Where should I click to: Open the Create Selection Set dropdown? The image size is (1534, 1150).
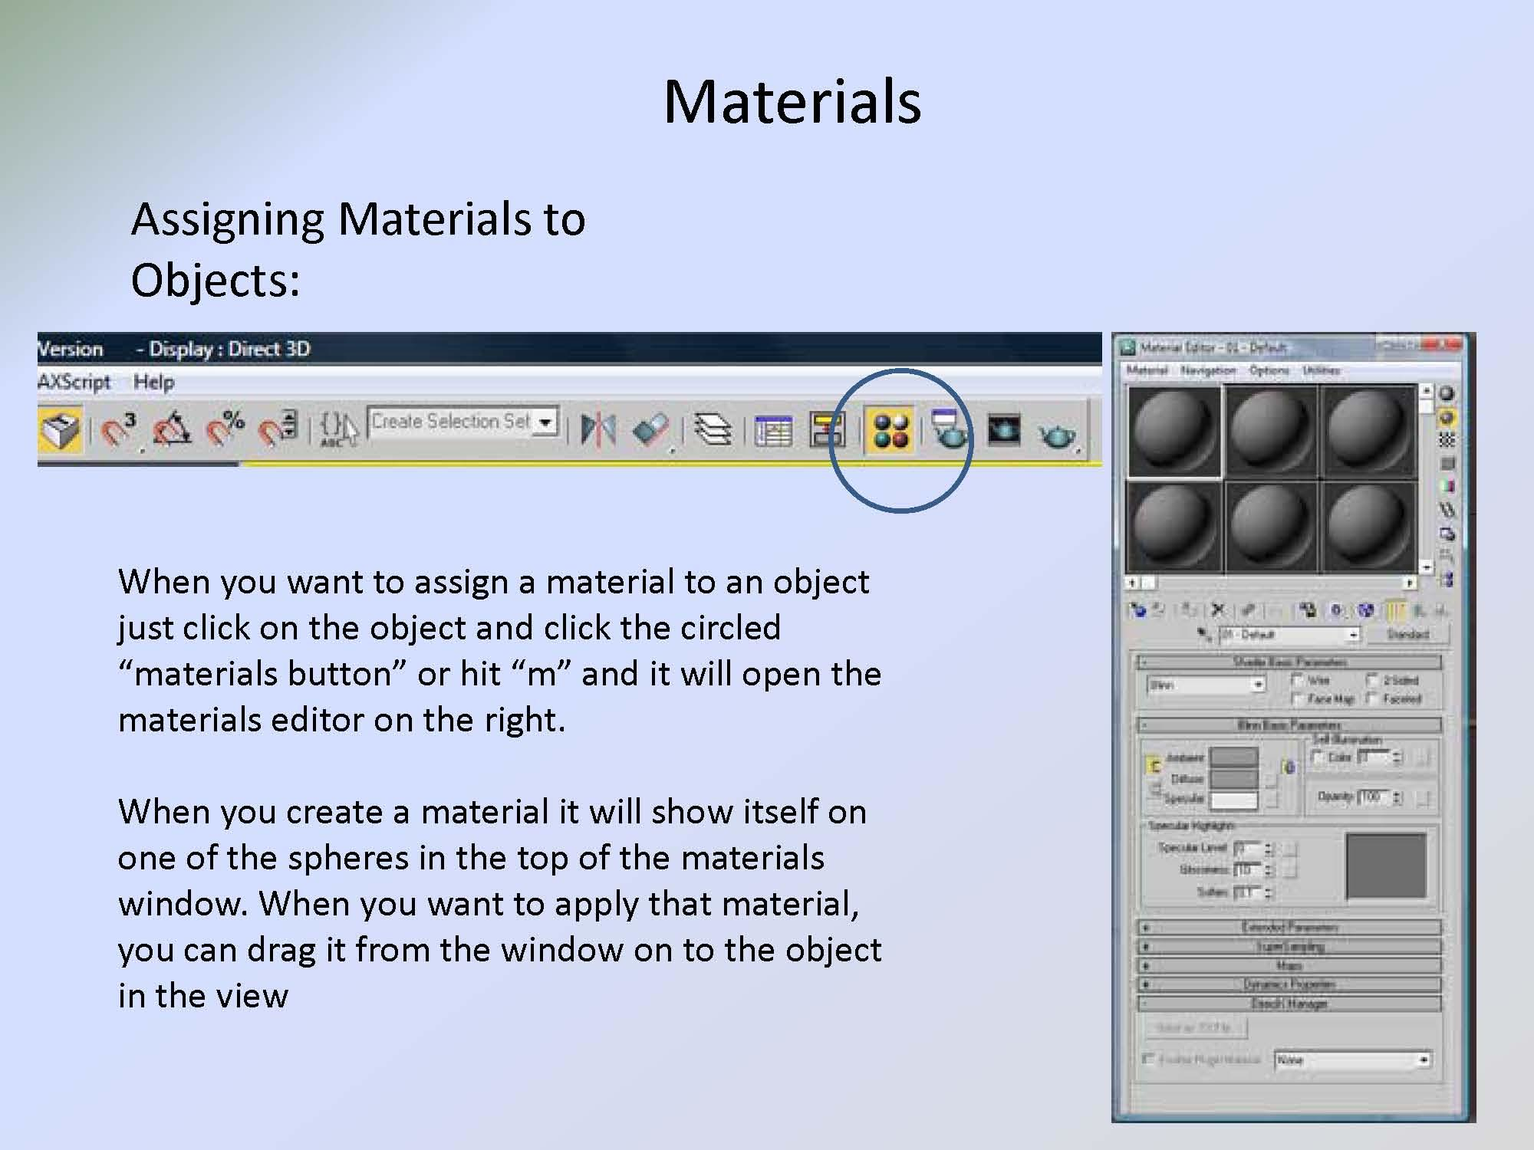(x=546, y=422)
